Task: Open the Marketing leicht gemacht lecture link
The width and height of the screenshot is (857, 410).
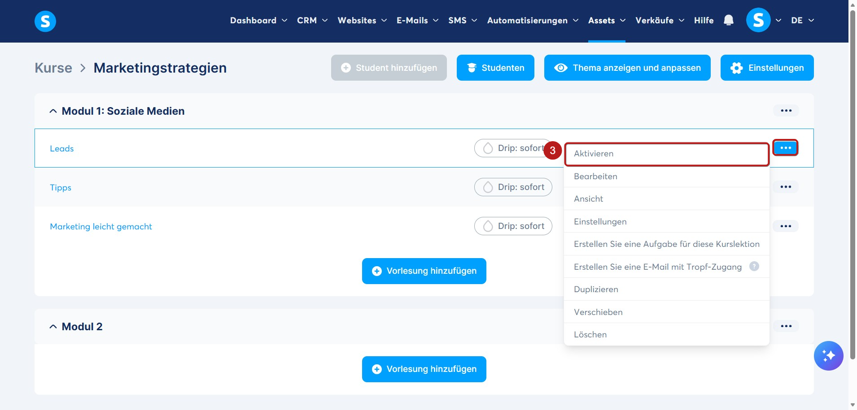Action: coord(101,227)
